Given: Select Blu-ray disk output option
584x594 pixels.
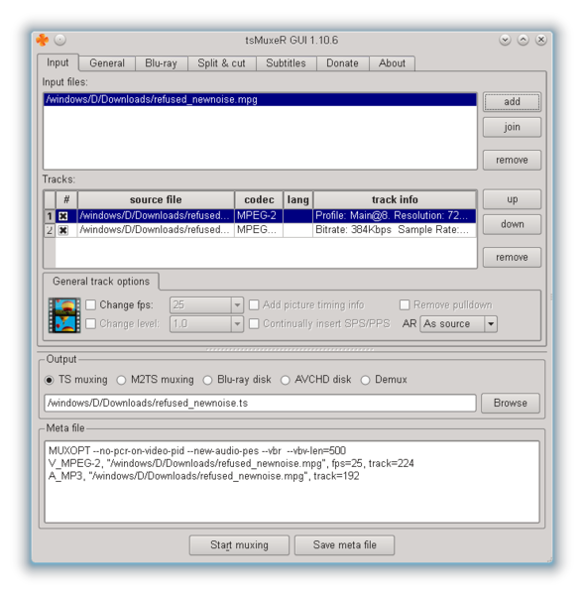Looking at the screenshot, I should coord(207,380).
